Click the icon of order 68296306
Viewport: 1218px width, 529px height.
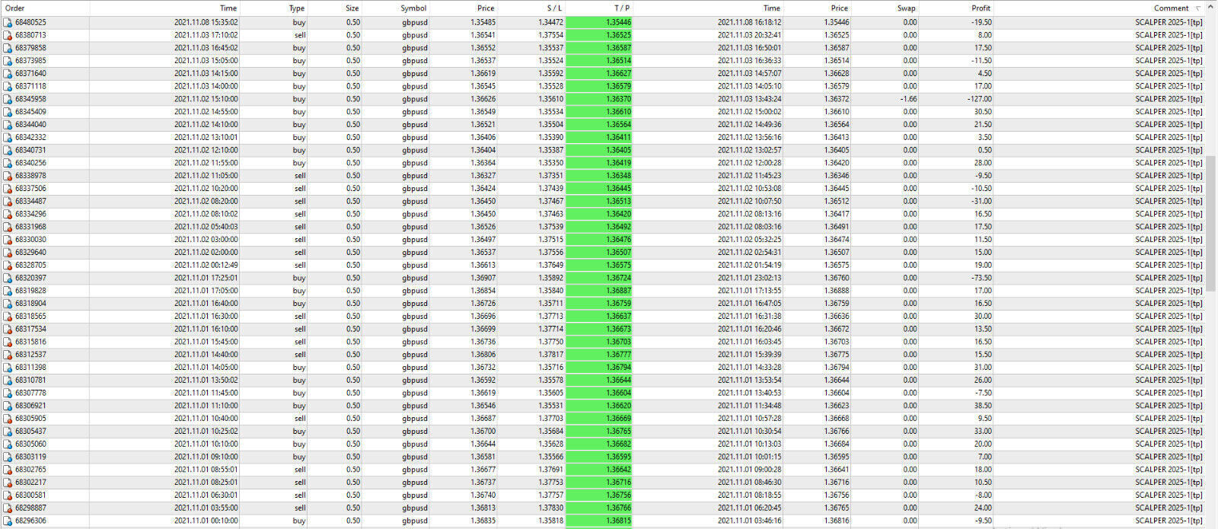[x=8, y=521]
